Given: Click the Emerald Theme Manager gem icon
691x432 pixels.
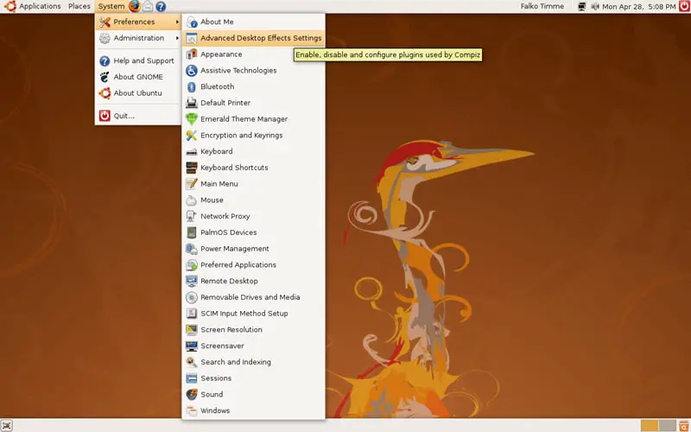Looking at the screenshot, I should pos(191,119).
